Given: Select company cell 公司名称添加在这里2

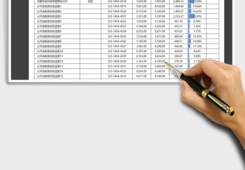Looking at the screenshot, I should point(57,11).
